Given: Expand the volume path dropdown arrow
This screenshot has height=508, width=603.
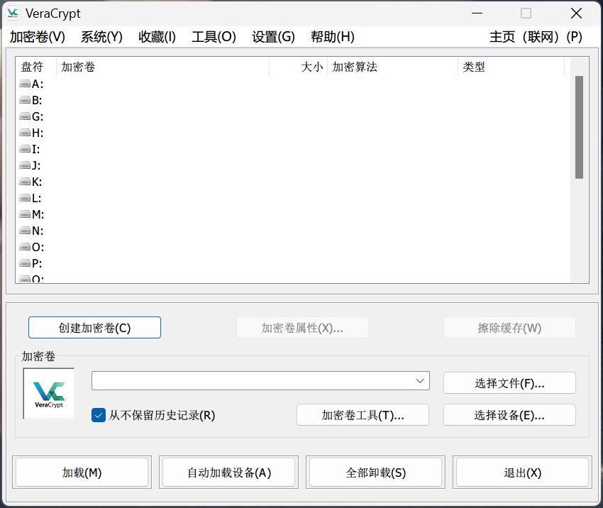Looking at the screenshot, I should pos(420,381).
